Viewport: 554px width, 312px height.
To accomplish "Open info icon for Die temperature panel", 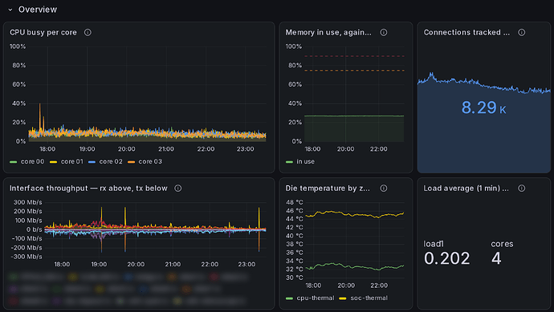I will (383, 188).
